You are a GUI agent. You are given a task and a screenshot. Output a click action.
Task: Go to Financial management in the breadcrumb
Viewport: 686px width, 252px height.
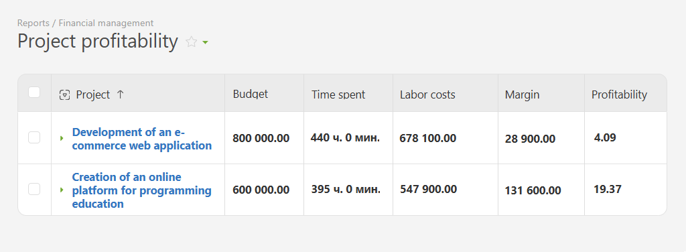pos(106,23)
